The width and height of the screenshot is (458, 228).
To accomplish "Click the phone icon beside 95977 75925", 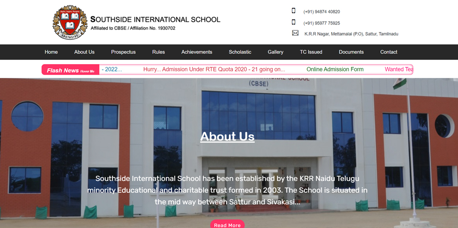I will pos(294,22).
